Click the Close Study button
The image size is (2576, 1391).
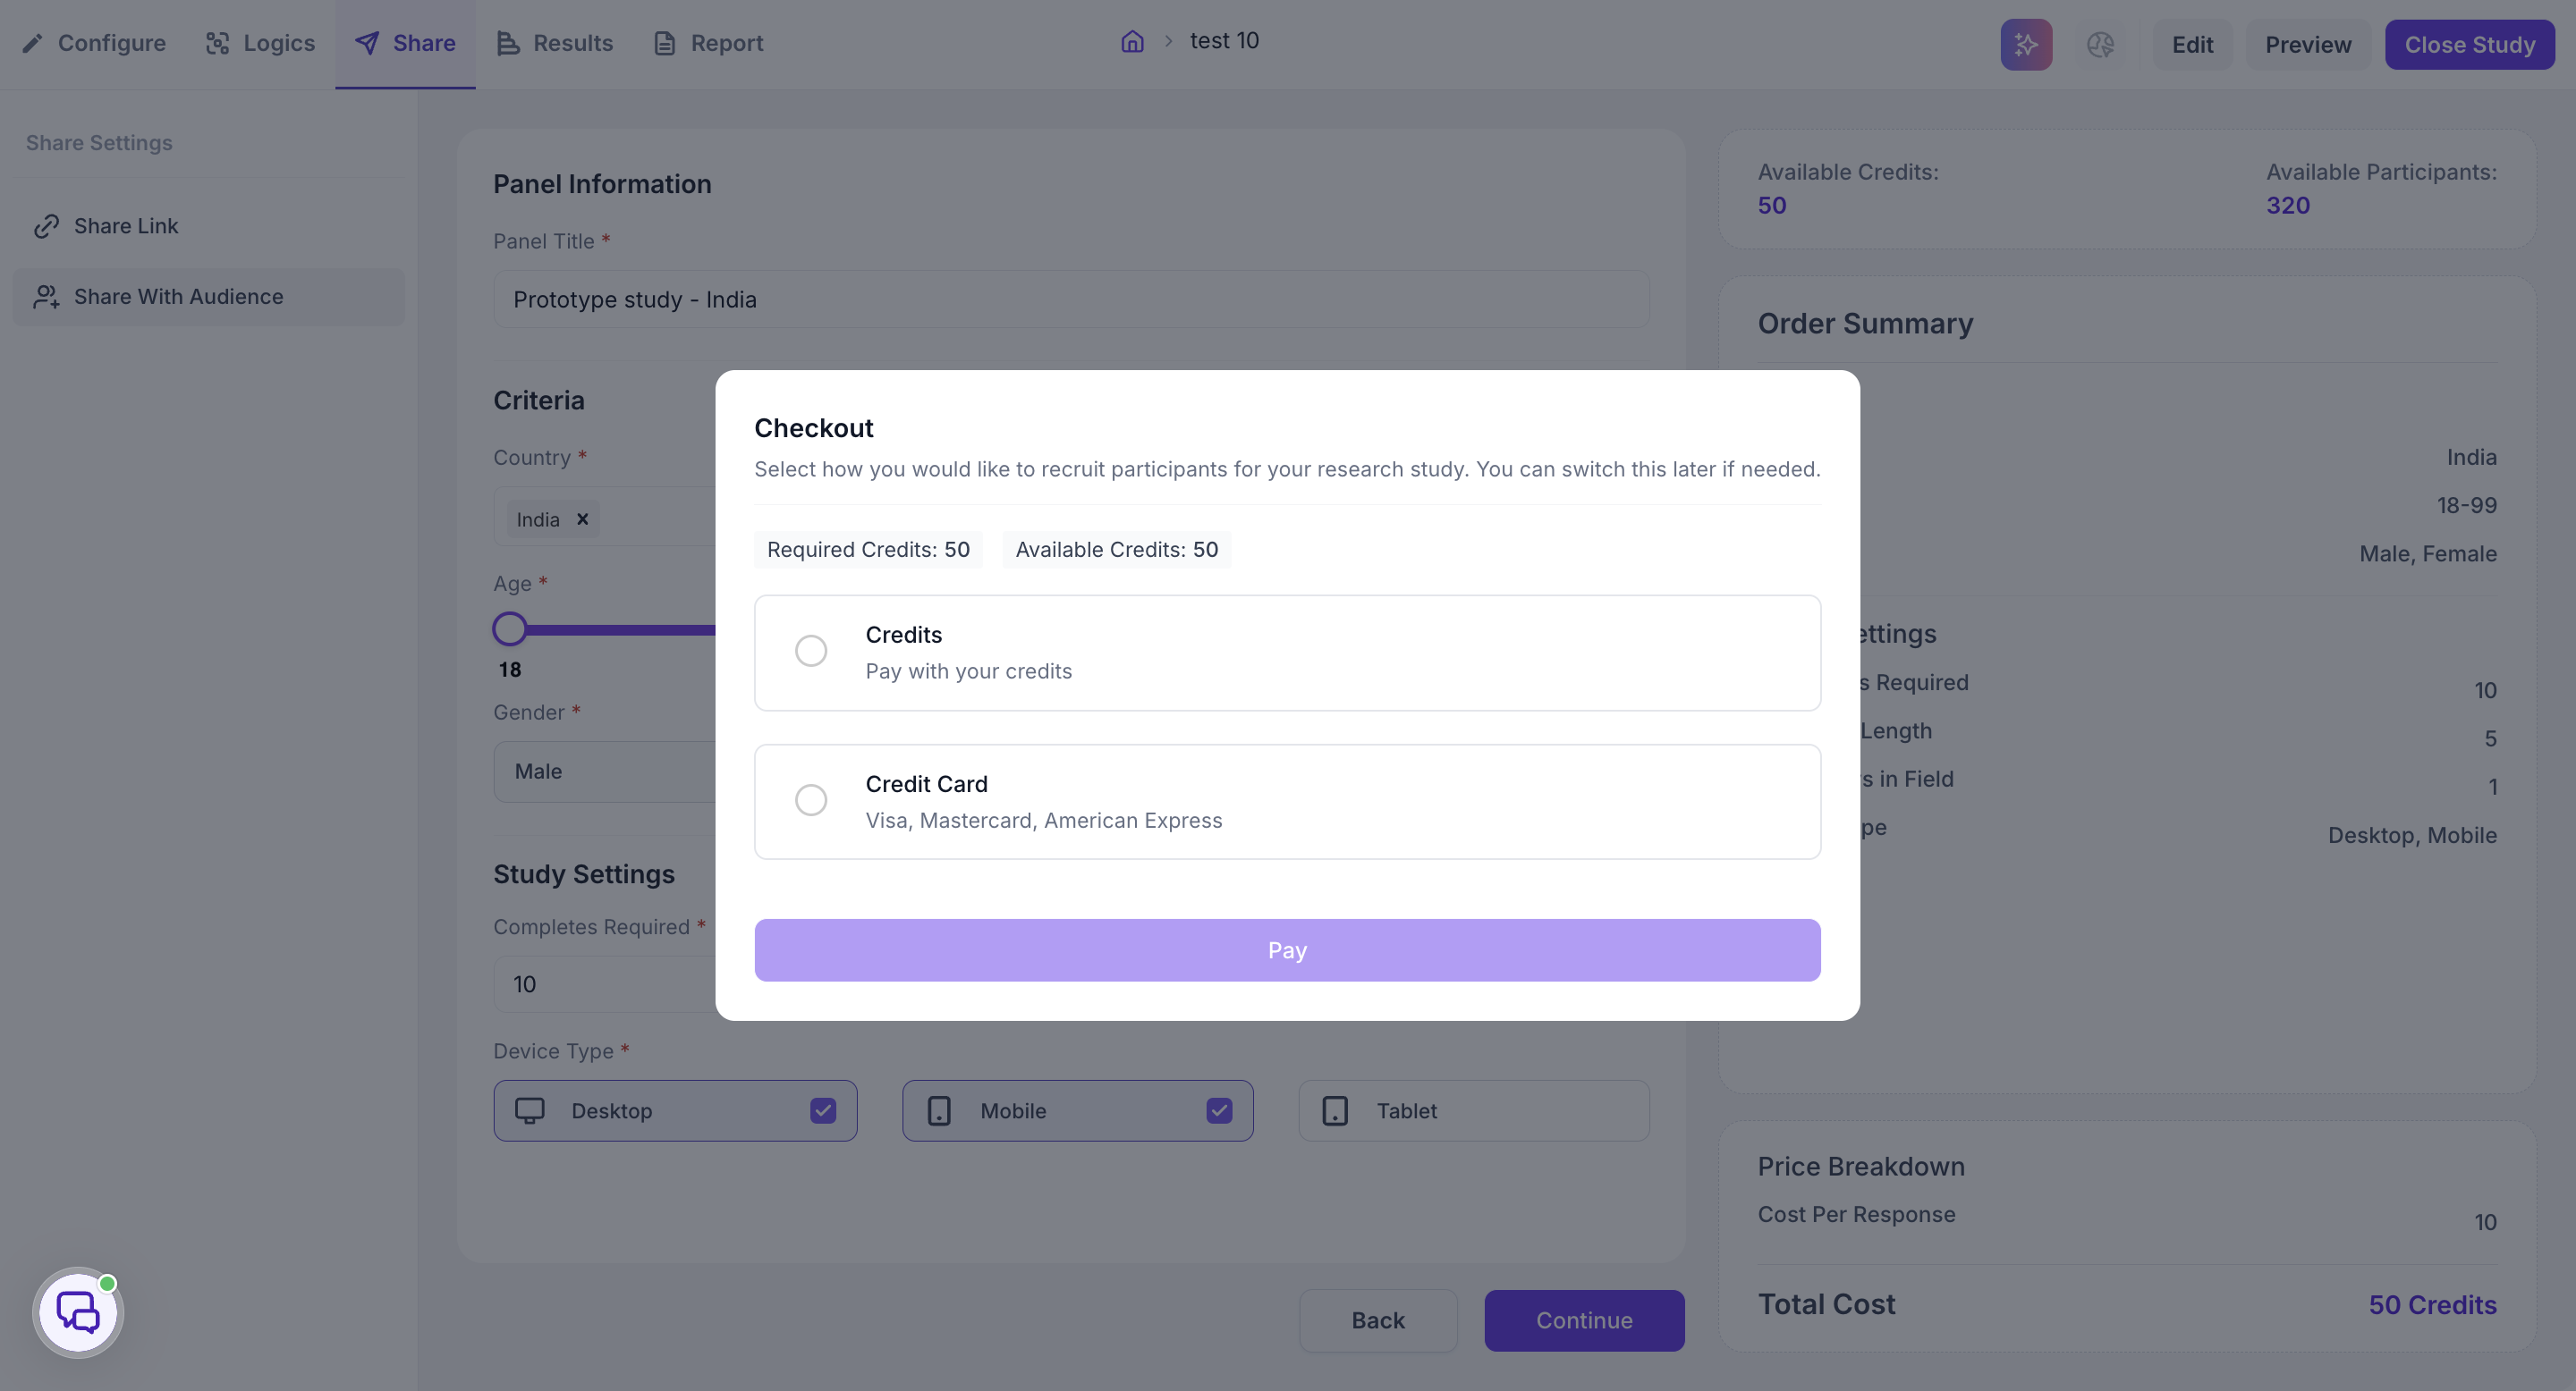click(2469, 44)
